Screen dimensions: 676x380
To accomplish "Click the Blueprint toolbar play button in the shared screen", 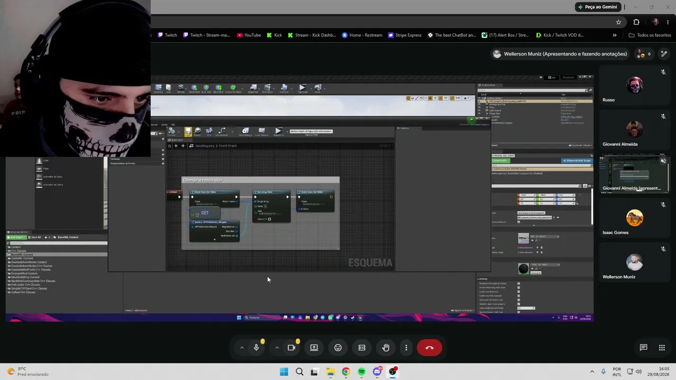I will (x=278, y=131).
